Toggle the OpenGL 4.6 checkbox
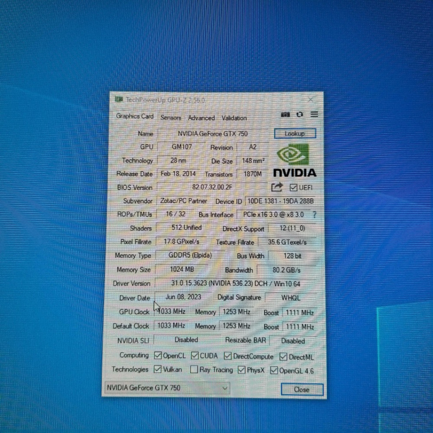The height and width of the screenshot is (433, 433). pyautogui.click(x=274, y=371)
